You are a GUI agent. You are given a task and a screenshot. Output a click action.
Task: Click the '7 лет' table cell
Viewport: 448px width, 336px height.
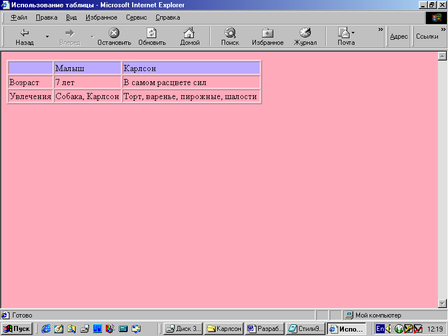coord(87,82)
